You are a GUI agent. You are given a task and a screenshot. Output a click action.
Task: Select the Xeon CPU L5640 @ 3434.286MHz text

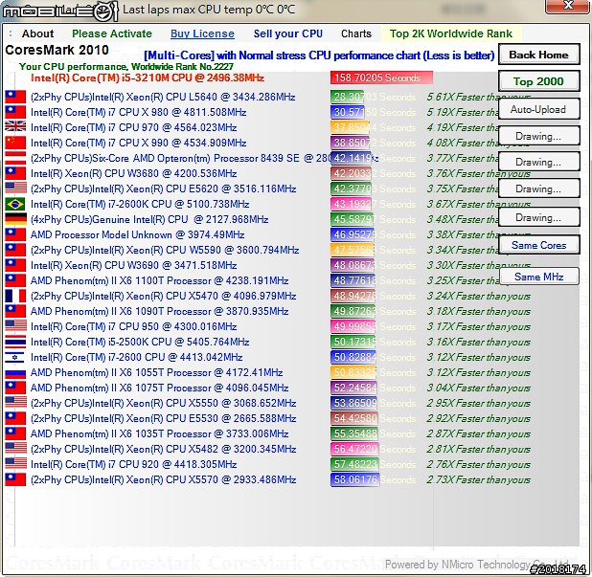[163, 97]
